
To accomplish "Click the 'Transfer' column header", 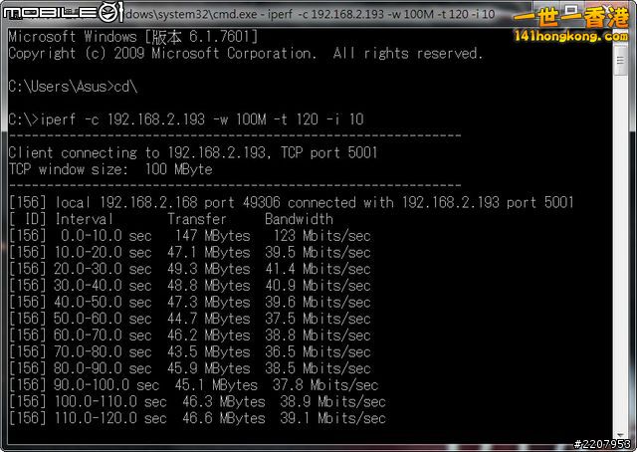I will click(x=197, y=219).
